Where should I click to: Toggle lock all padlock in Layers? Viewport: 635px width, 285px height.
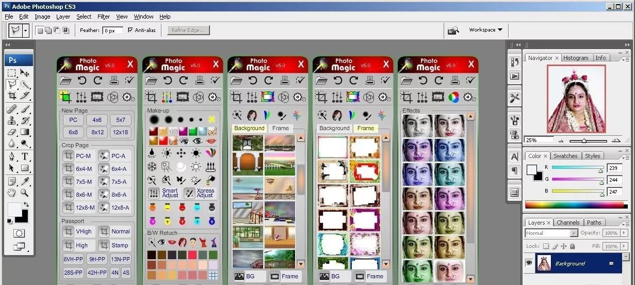572,247
